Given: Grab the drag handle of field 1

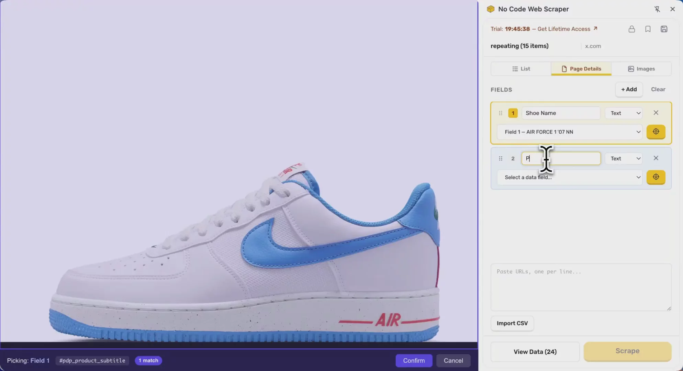Looking at the screenshot, I should pos(500,113).
